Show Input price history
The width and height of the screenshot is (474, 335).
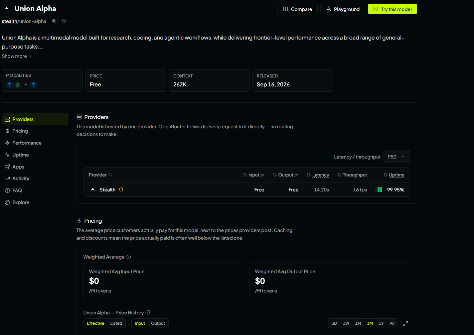click(x=140, y=323)
